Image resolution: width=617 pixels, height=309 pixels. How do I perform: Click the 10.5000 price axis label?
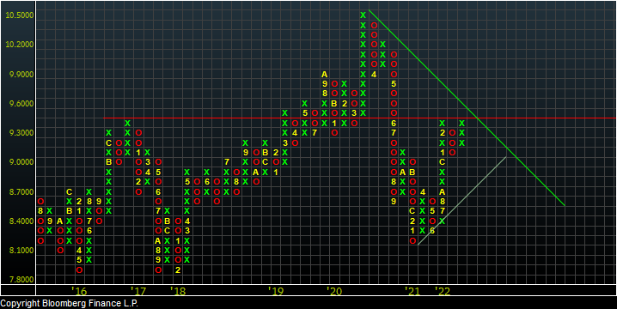pyautogui.click(x=19, y=15)
